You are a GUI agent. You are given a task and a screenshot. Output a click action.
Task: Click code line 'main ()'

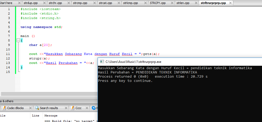27,36
